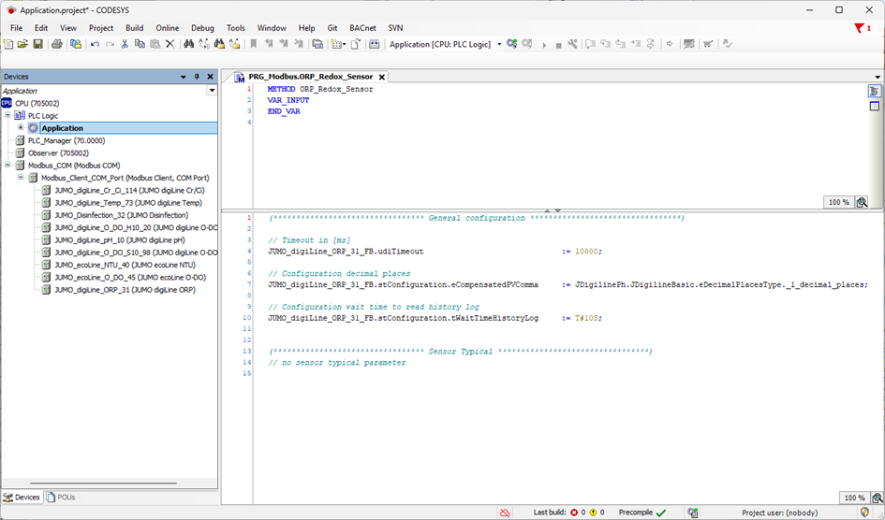Stop the application with the square icon
The width and height of the screenshot is (885, 520).
click(558, 45)
